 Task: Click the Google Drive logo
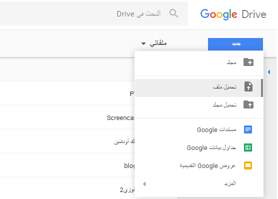coord(233,14)
